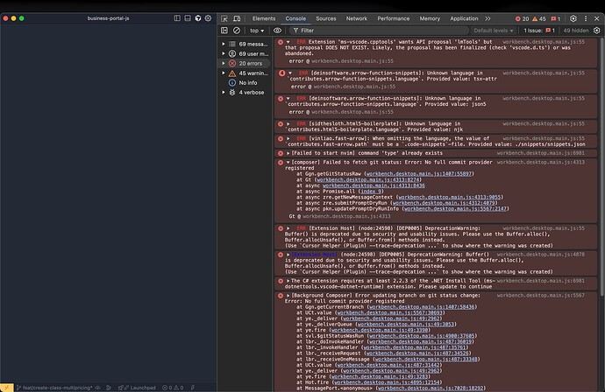Create live expression with eye icon
The image size is (605, 392).
[277, 31]
